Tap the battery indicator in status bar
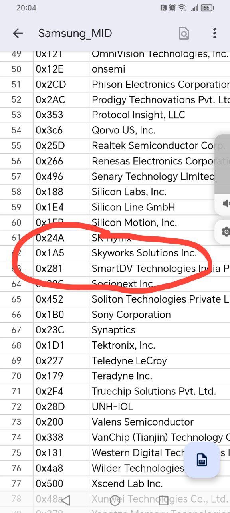Viewport: 230px width, 513px height. tap(207, 8)
